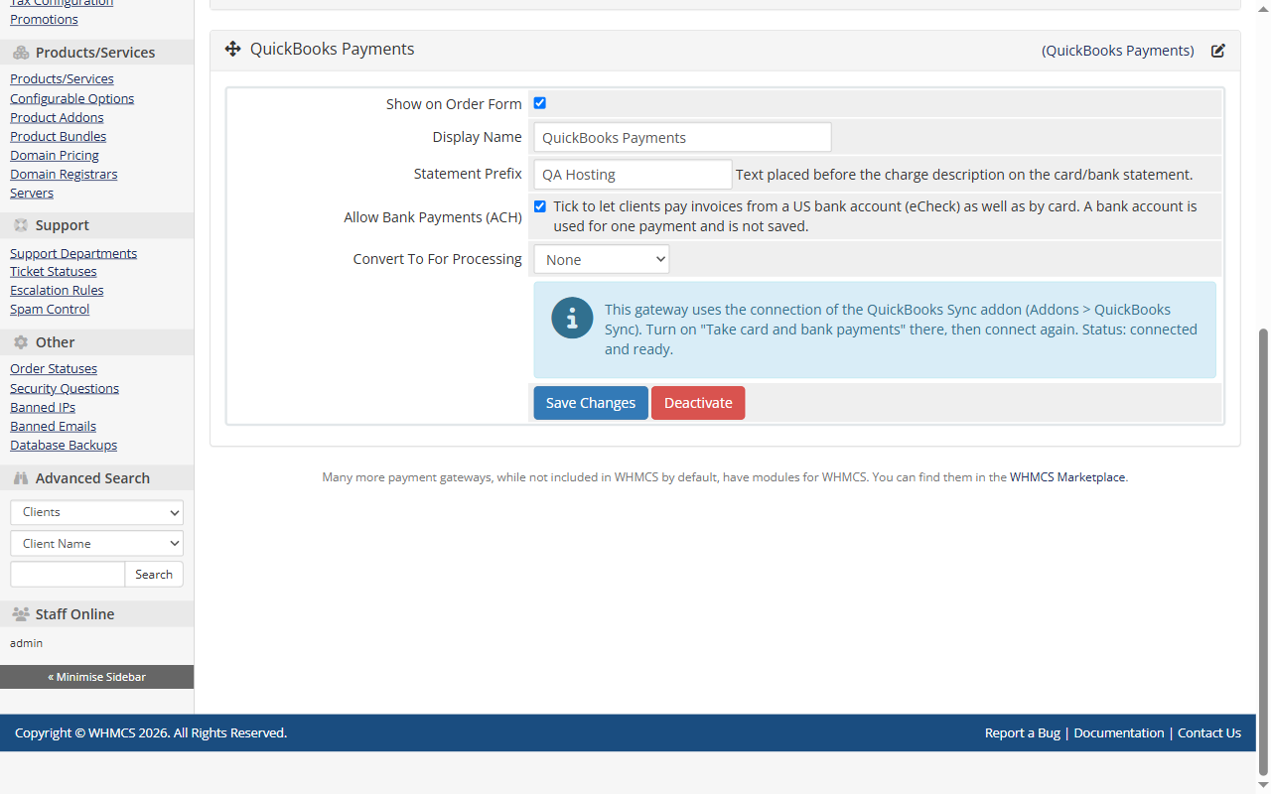Click Contact Us footer link
The image size is (1271, 794).
1209,733
